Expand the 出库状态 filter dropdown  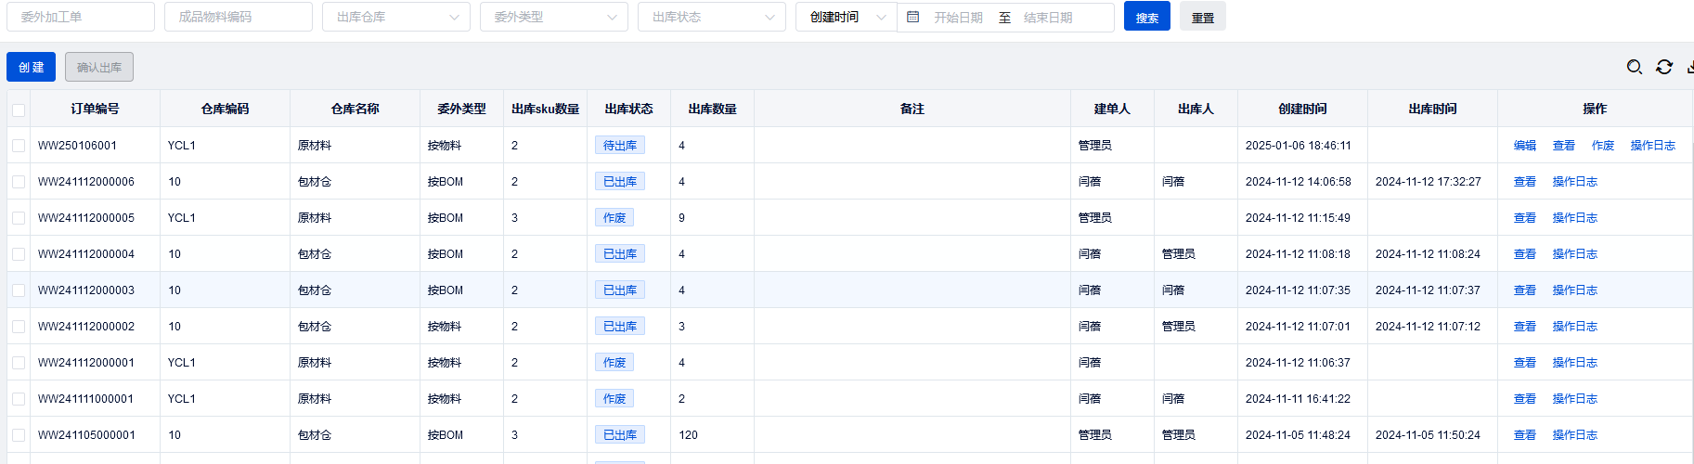712,17
